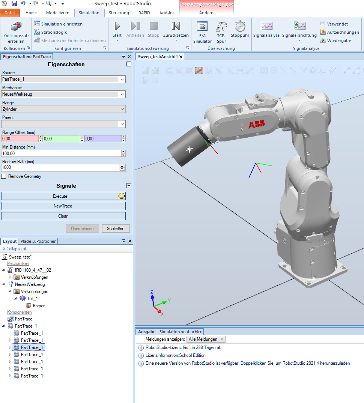Switch to the Steuerung ribbon tab
The height and width of the screenshot is (403, 364).
(x=119, y=13)
